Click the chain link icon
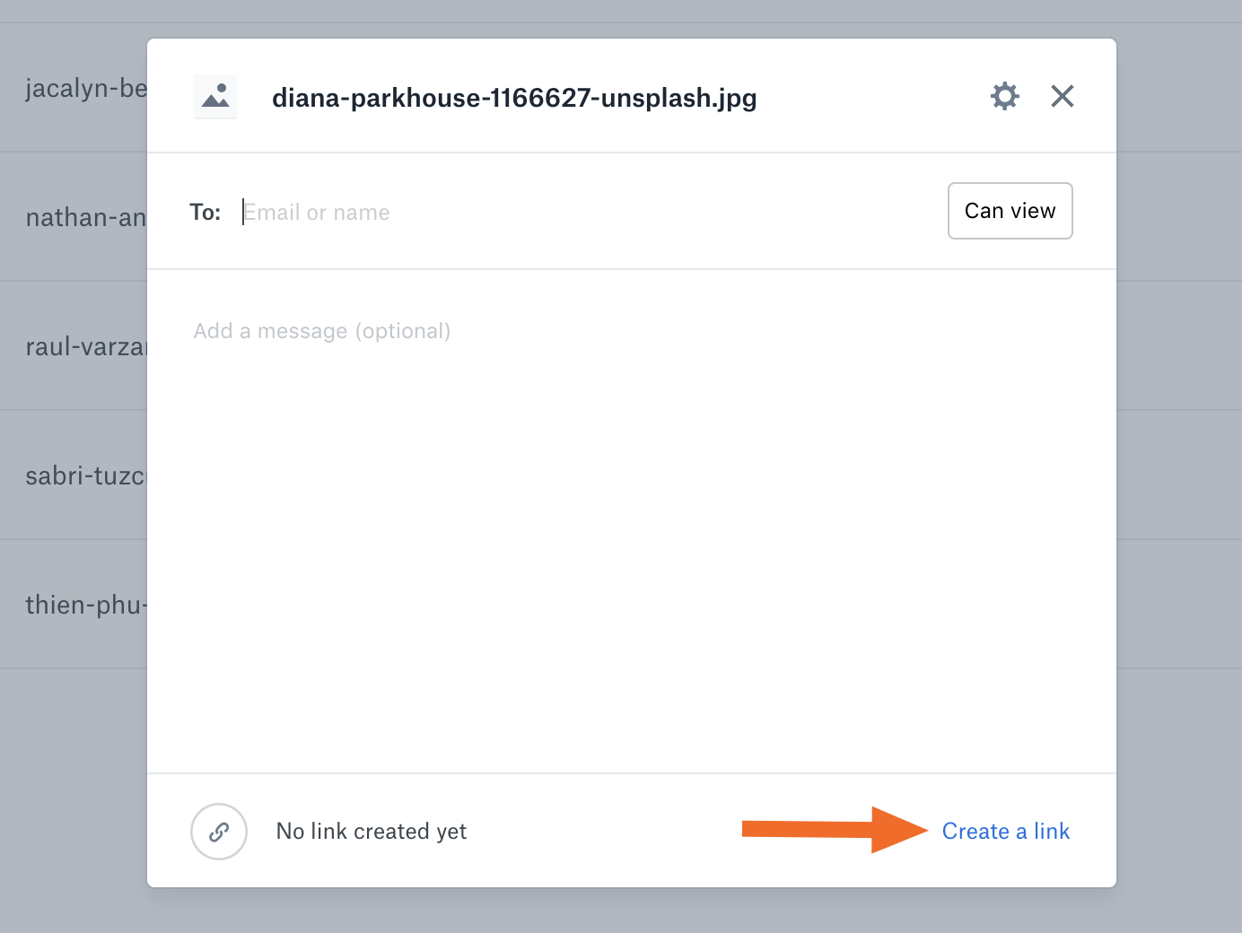 (219, 832)
